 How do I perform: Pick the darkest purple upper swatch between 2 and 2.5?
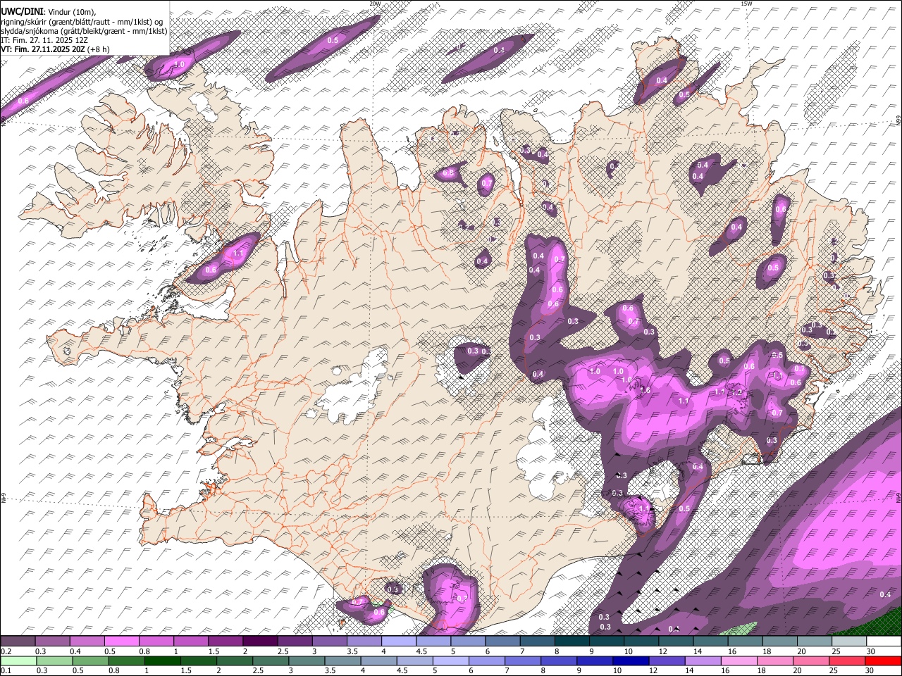[259, 641]
